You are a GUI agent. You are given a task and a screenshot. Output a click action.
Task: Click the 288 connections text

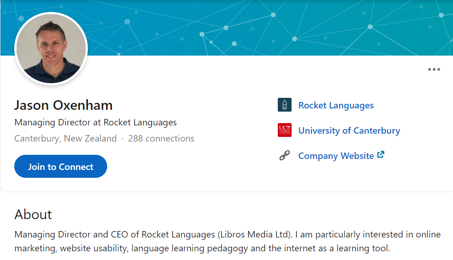(x=161, y=139)
